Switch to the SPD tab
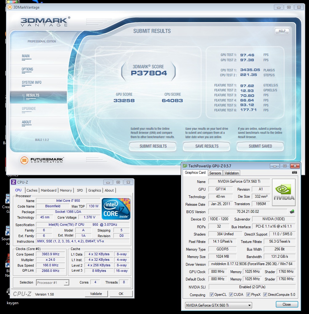Image resolution: width=309 pixels, height=314 pixels. coord(80,190)
